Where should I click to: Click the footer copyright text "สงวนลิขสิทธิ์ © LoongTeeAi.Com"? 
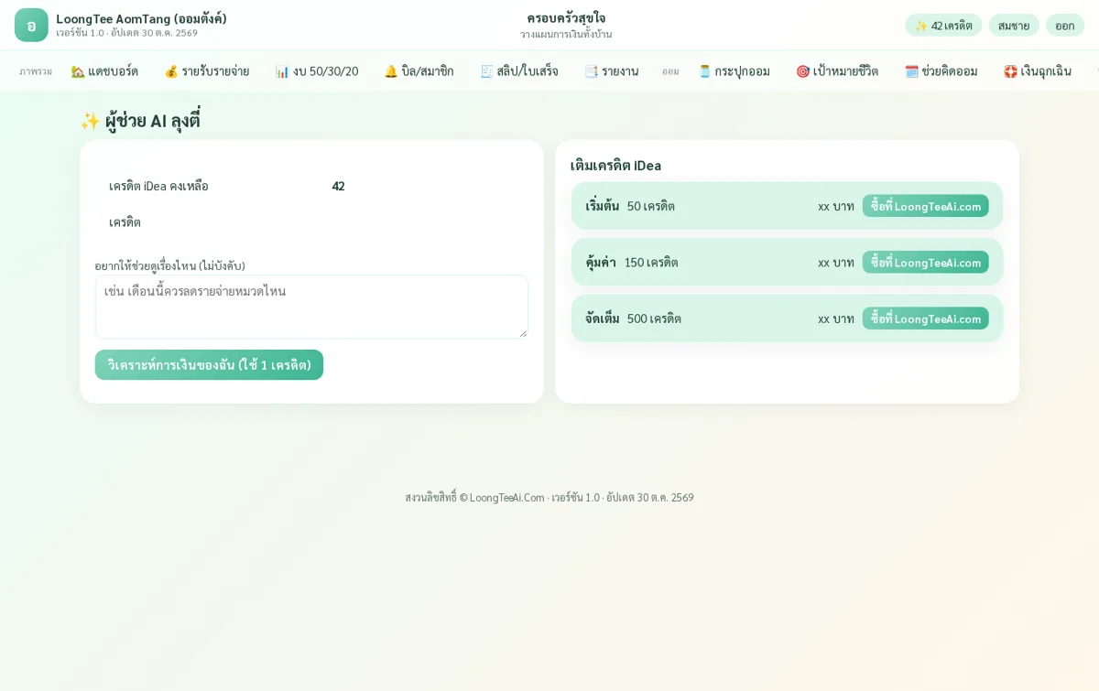pyautogui.click(x=474, y=497)
